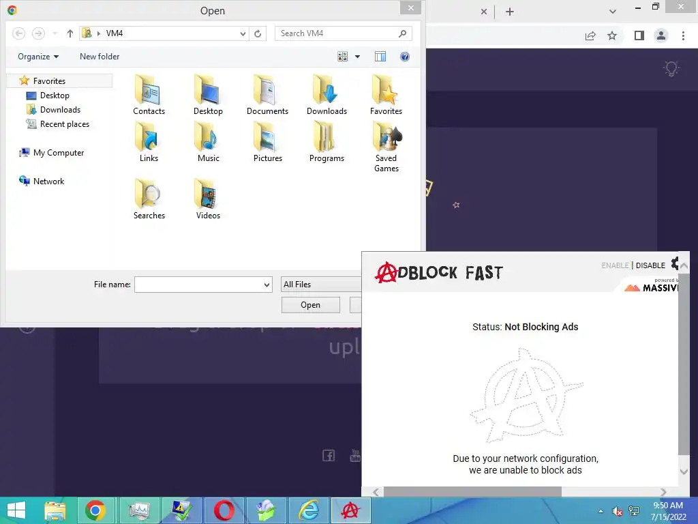Open the Pictures folder

(x=267, y=143)
